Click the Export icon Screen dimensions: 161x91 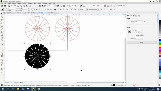pyautogui.click(x=42, y=6)
